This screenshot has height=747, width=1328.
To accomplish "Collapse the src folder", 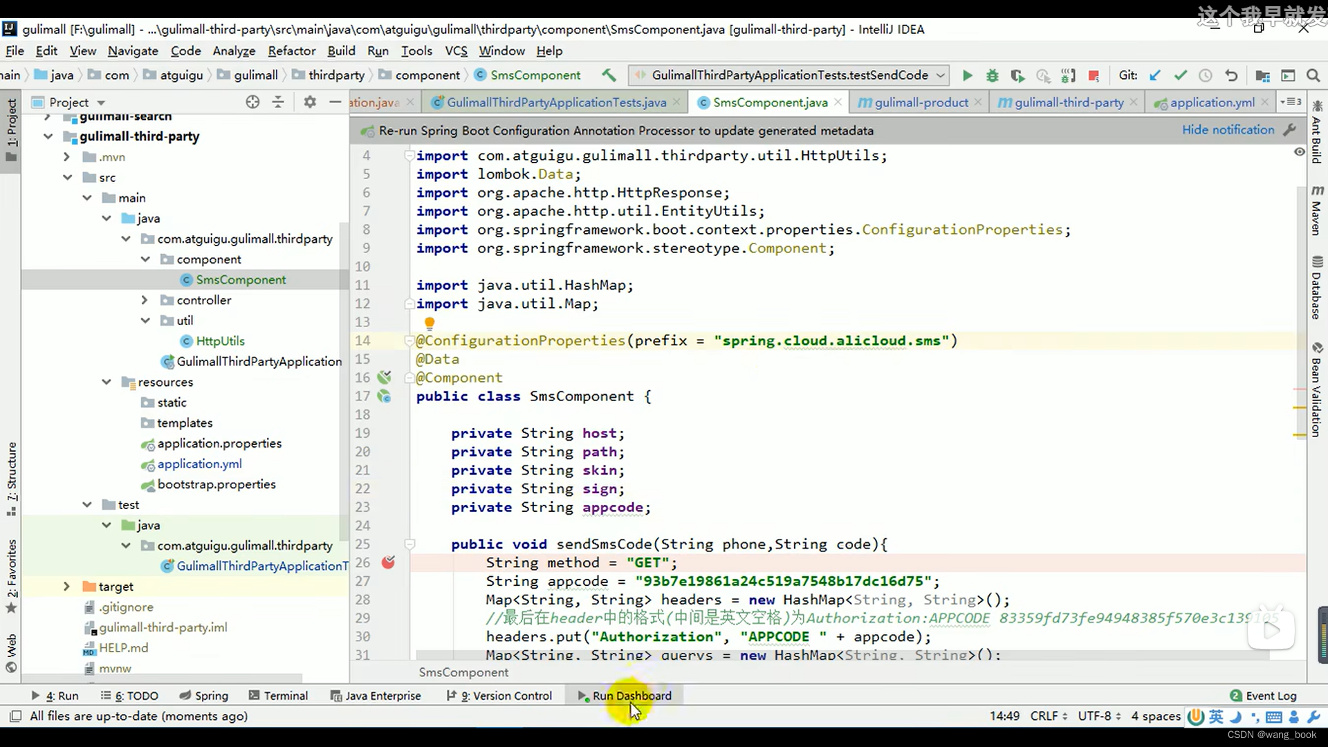I will [x=67, y=178].
